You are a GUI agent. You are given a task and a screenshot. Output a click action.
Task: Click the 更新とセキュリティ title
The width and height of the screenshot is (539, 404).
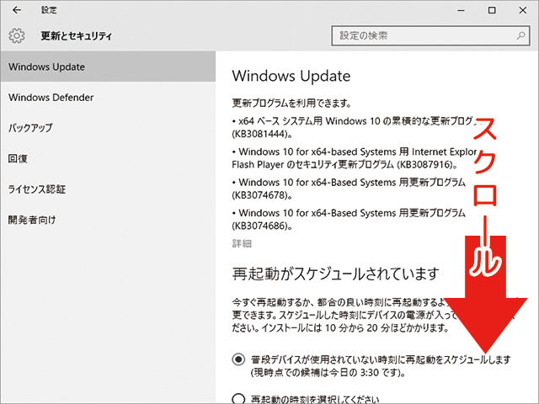[77, 35]
